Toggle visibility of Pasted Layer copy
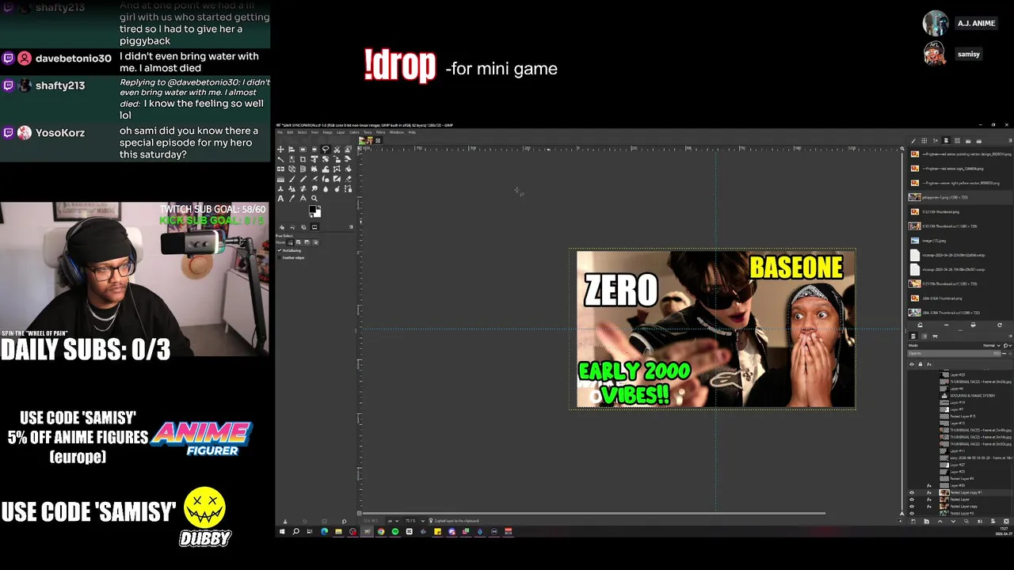This screenshot has width=1014, height=570. [912, 507]
